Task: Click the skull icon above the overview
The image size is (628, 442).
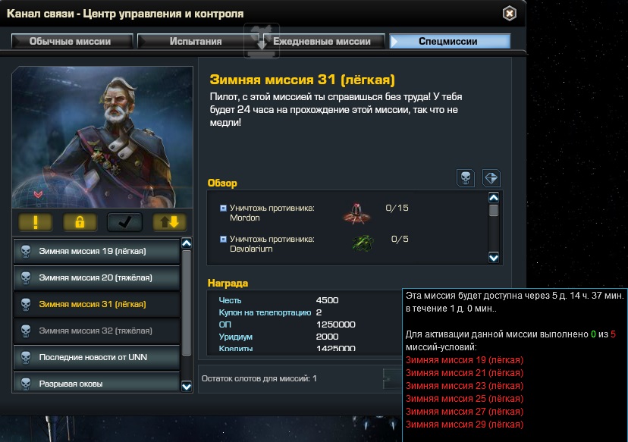Action: 466,177
